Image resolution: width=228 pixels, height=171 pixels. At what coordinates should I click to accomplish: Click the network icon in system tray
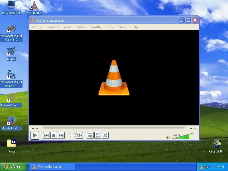coord(207,167)
